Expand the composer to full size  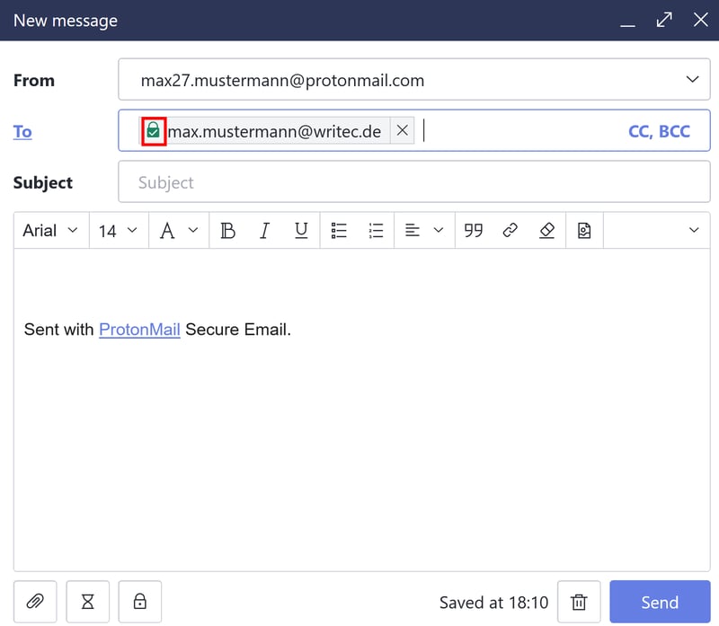[664, 20]
